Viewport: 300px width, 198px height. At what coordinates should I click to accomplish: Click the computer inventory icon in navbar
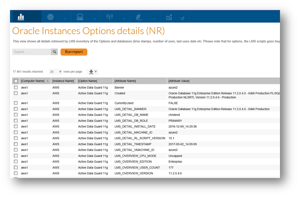(x=80, y=17)
